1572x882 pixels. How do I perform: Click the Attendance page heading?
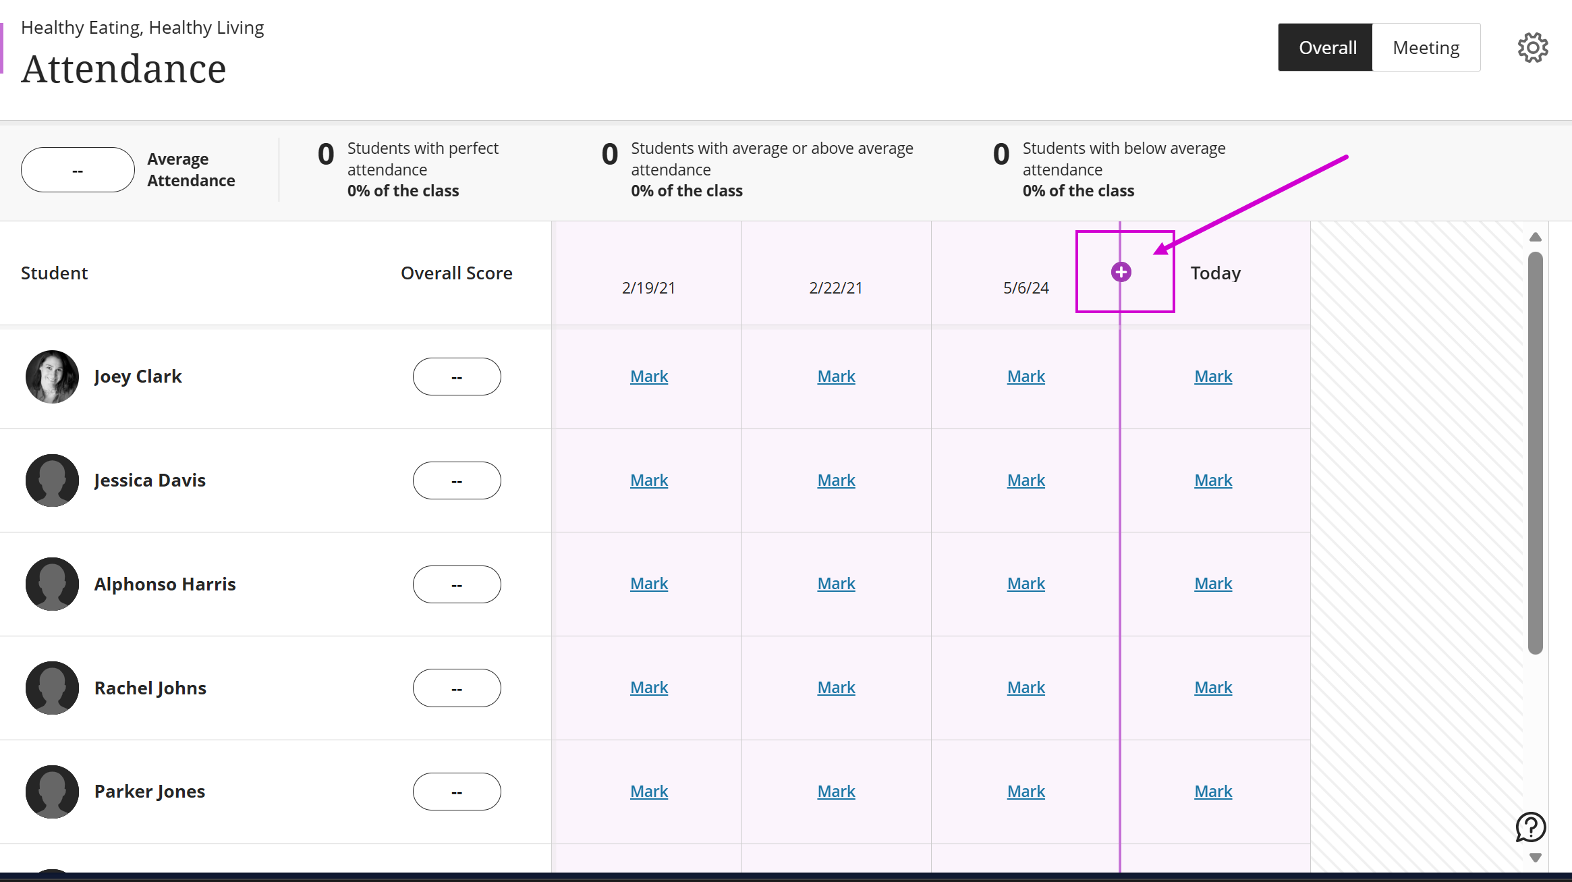[x=123, y=69]
